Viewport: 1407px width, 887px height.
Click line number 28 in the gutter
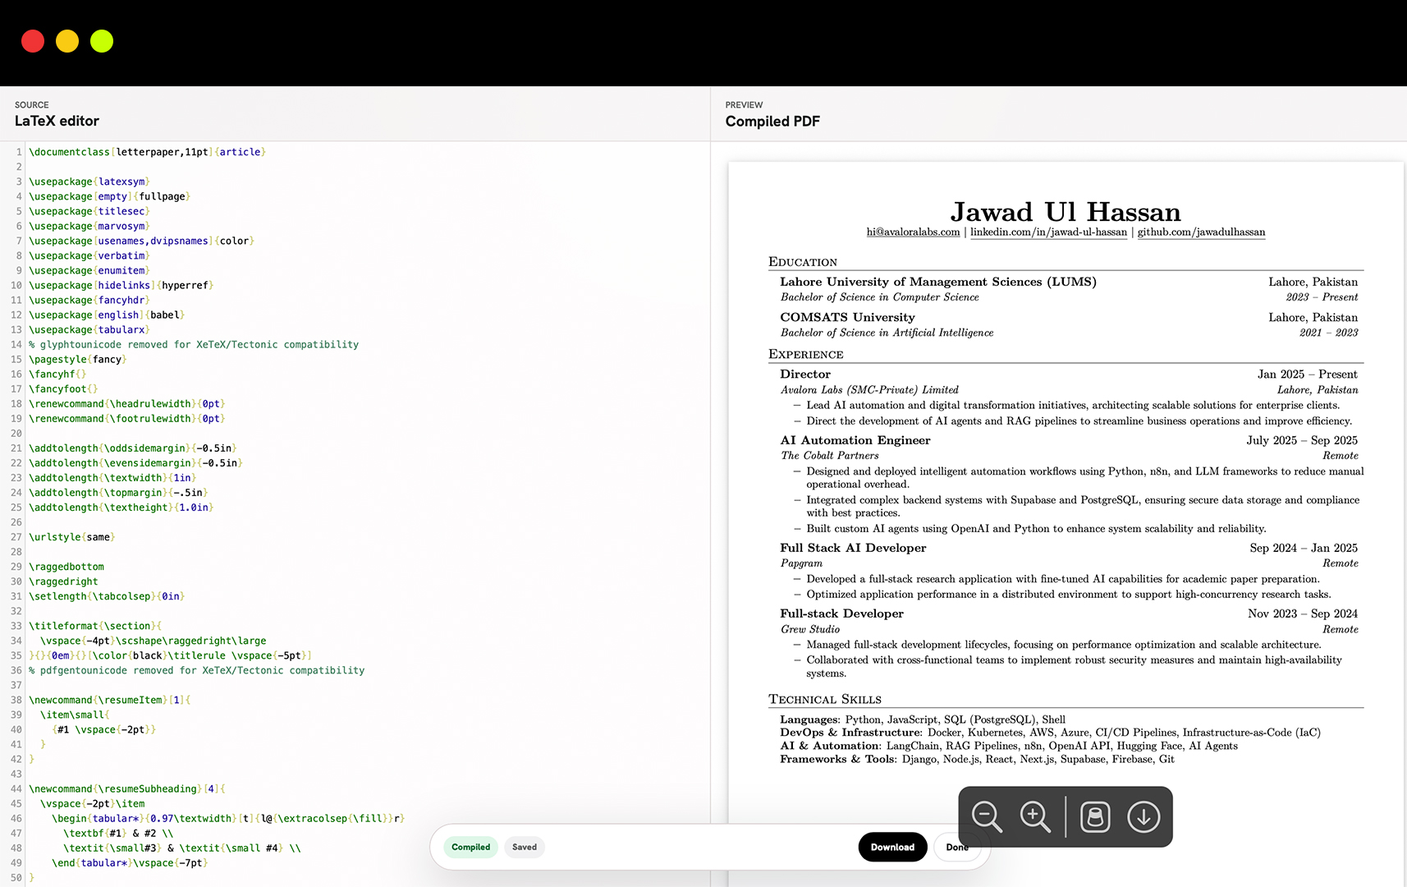click(x=16, y=551)
